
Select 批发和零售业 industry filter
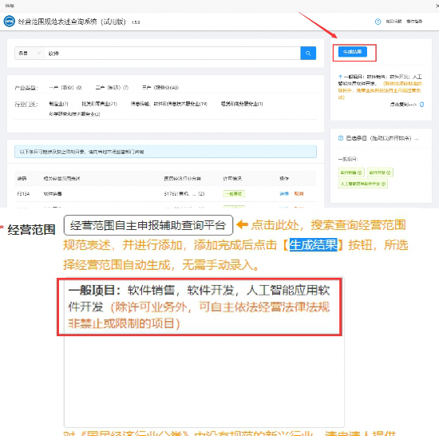click(99, 104)
